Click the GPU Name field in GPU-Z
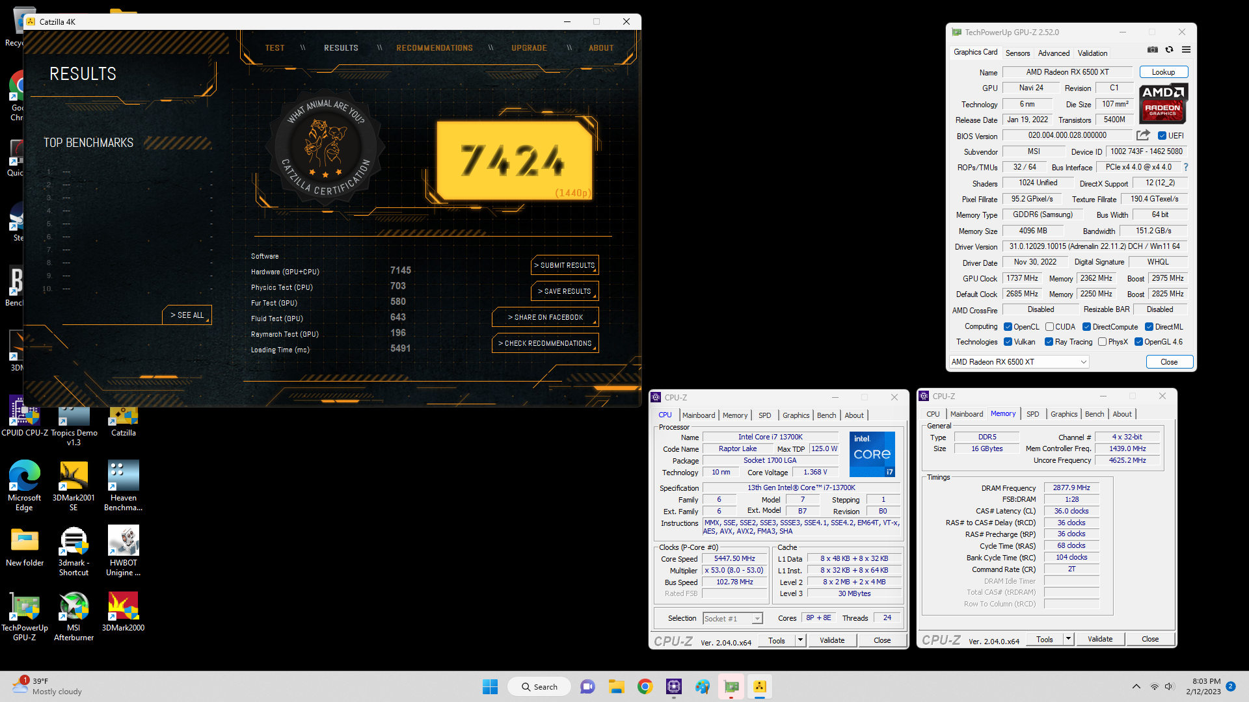 coord(1067,72)
